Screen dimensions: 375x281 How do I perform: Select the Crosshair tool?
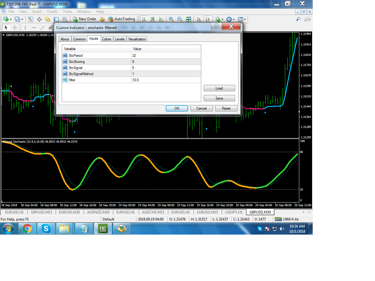point(15,27)
